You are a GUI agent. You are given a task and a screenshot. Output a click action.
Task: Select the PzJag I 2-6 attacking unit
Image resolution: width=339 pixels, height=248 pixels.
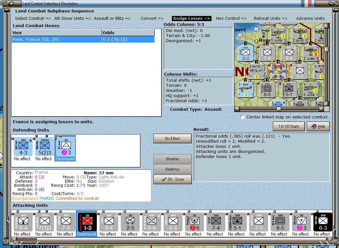[x=194, y=222]
